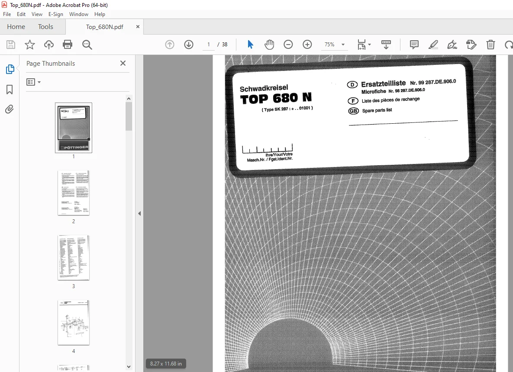Select the highlight text tool
The image size is (513, 372).
coord(433,45)
